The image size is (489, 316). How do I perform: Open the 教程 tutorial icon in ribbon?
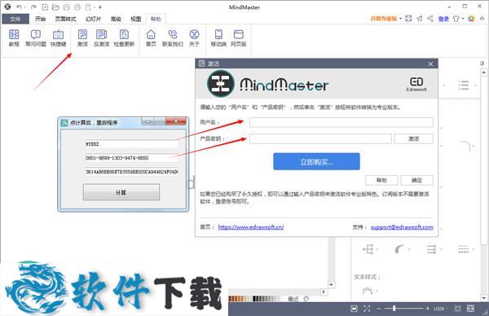coord(14,37)
